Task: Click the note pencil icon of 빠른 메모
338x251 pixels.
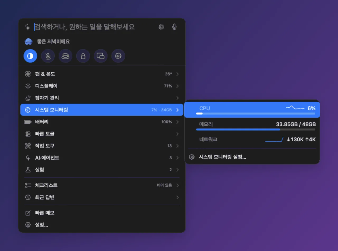Action: 28,213
